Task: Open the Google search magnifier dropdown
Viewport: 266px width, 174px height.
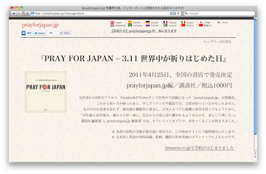Action: pos(186,13)
